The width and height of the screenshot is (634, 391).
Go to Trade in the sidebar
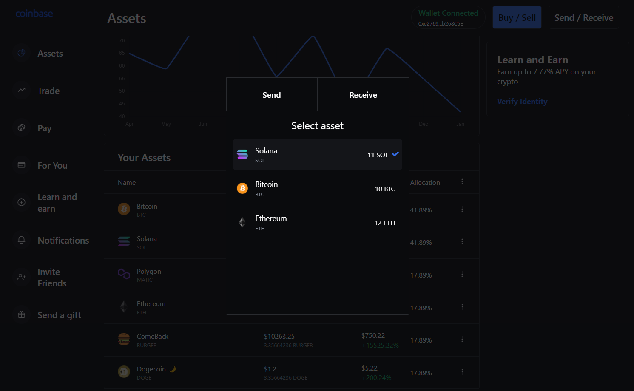click(48, 91)
